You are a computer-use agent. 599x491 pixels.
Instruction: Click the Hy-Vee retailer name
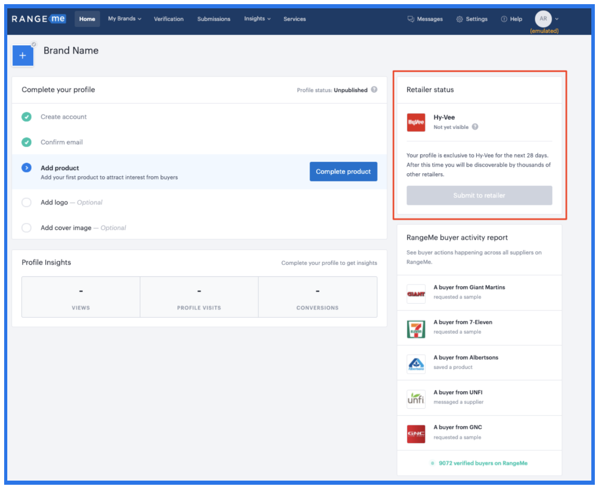click(x=444, y=118)
